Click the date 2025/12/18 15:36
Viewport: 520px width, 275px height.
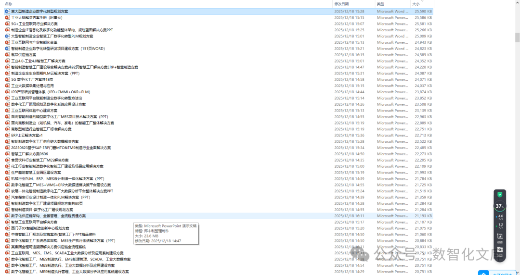349,135
